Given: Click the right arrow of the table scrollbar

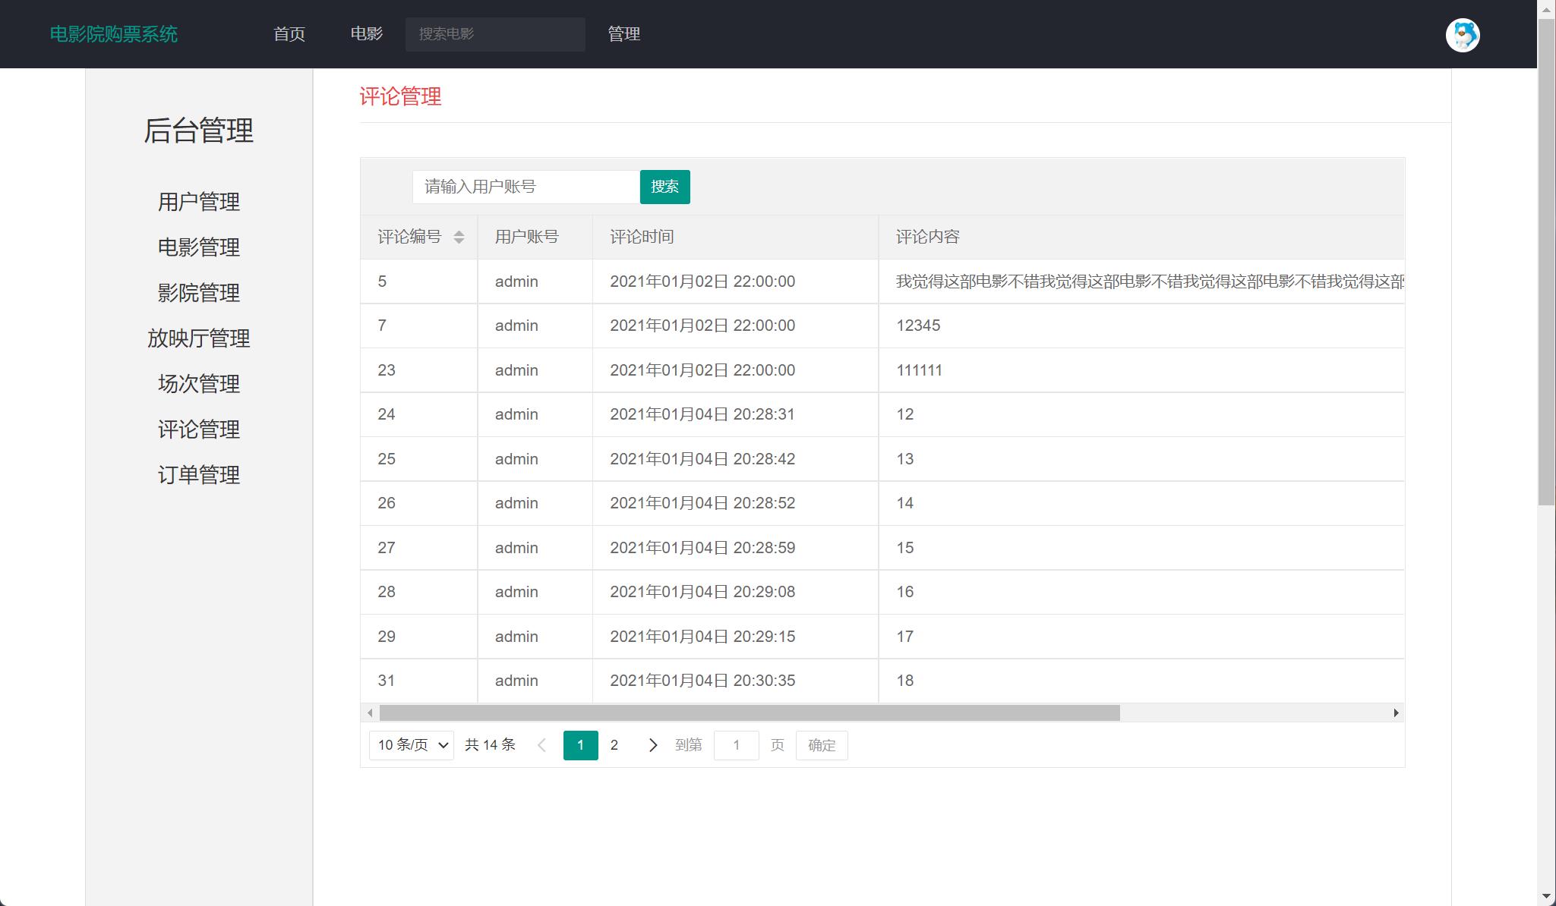Looking at the screenshot, I should coord(1397,713).
